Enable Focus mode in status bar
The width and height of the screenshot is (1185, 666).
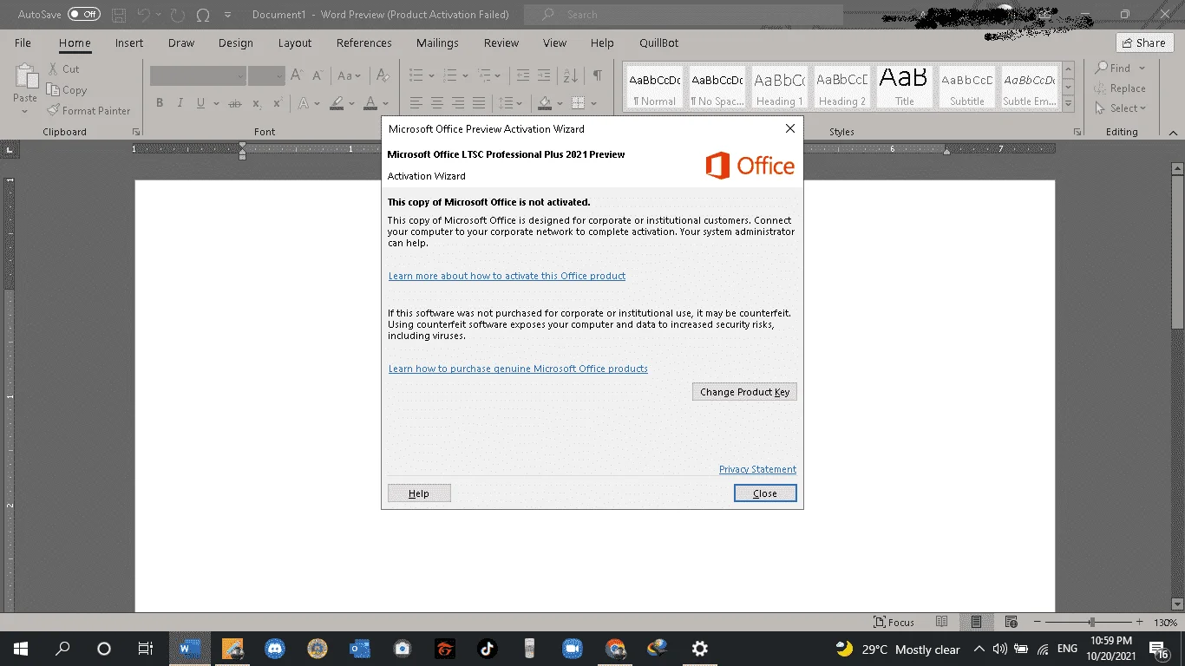pyautogui.click(x=894, y=622)
